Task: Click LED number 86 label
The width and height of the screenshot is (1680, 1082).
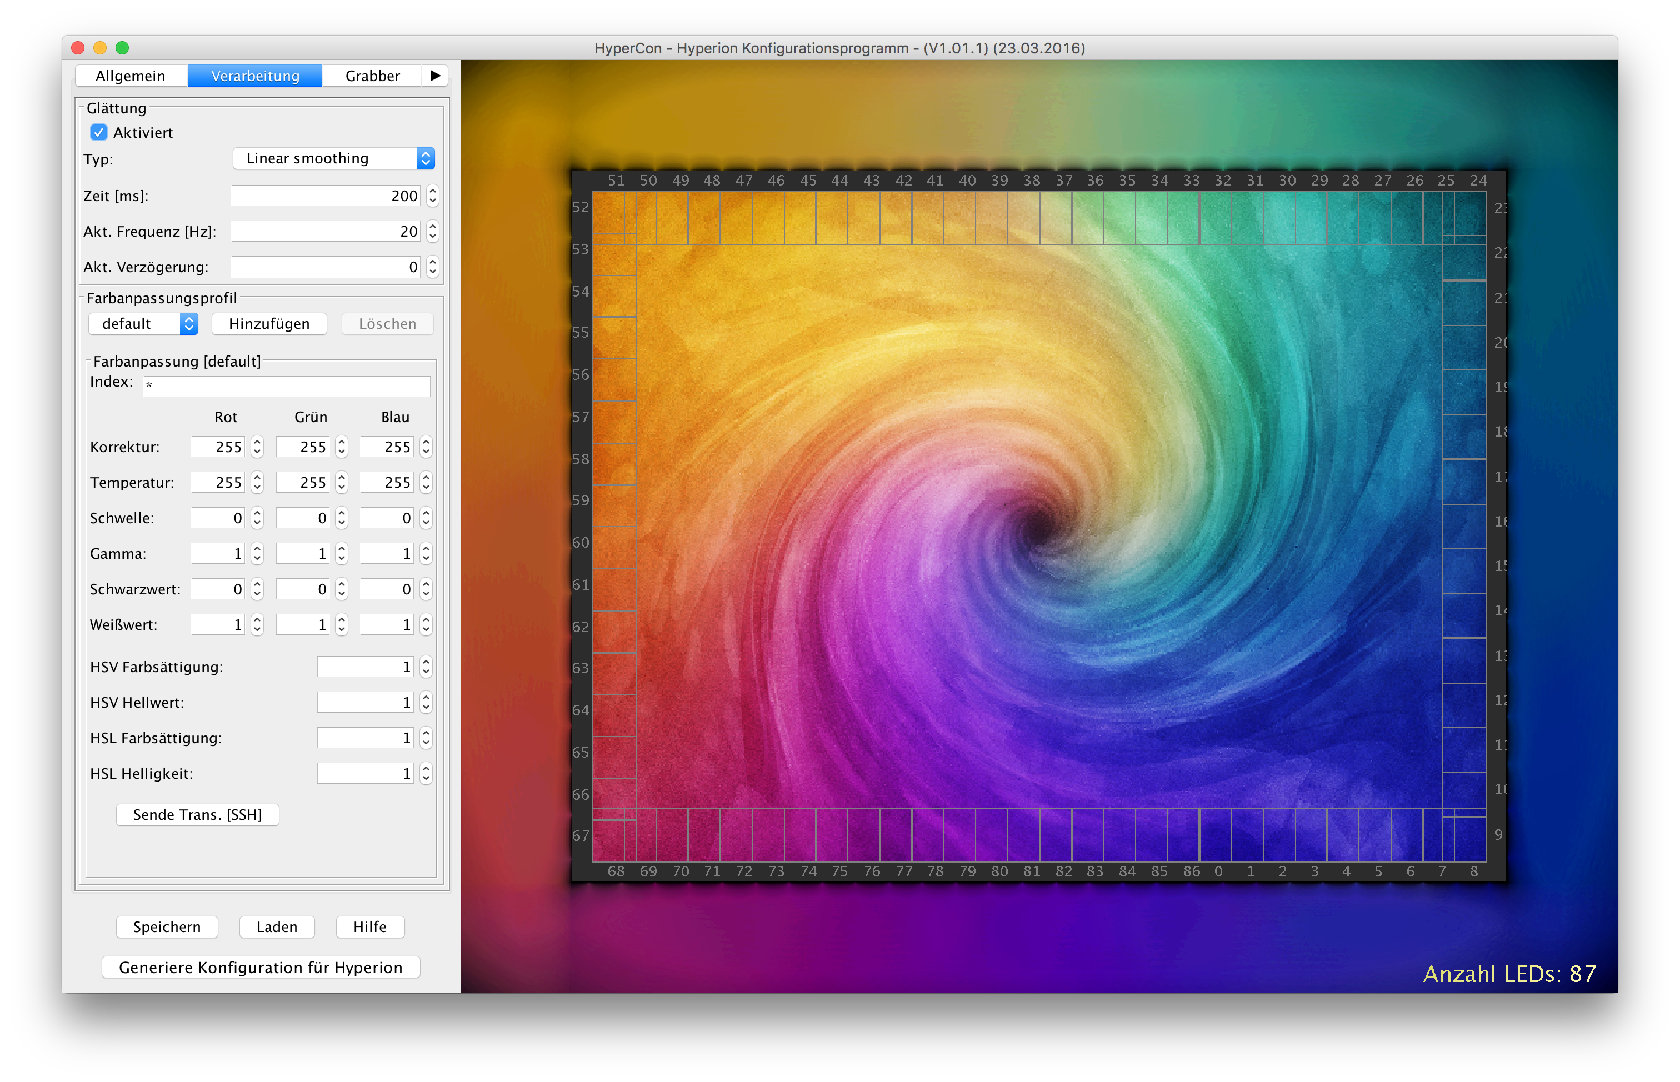Action: click(x=1192, y=871)
